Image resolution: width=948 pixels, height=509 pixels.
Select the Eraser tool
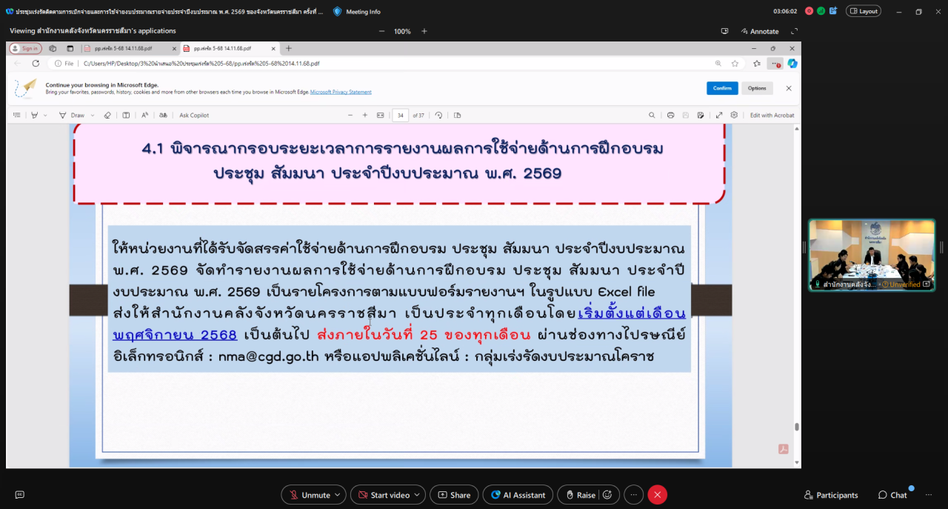[x=108, y=115]
